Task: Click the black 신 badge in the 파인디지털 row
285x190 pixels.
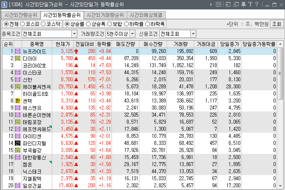Action: (18, 143)
